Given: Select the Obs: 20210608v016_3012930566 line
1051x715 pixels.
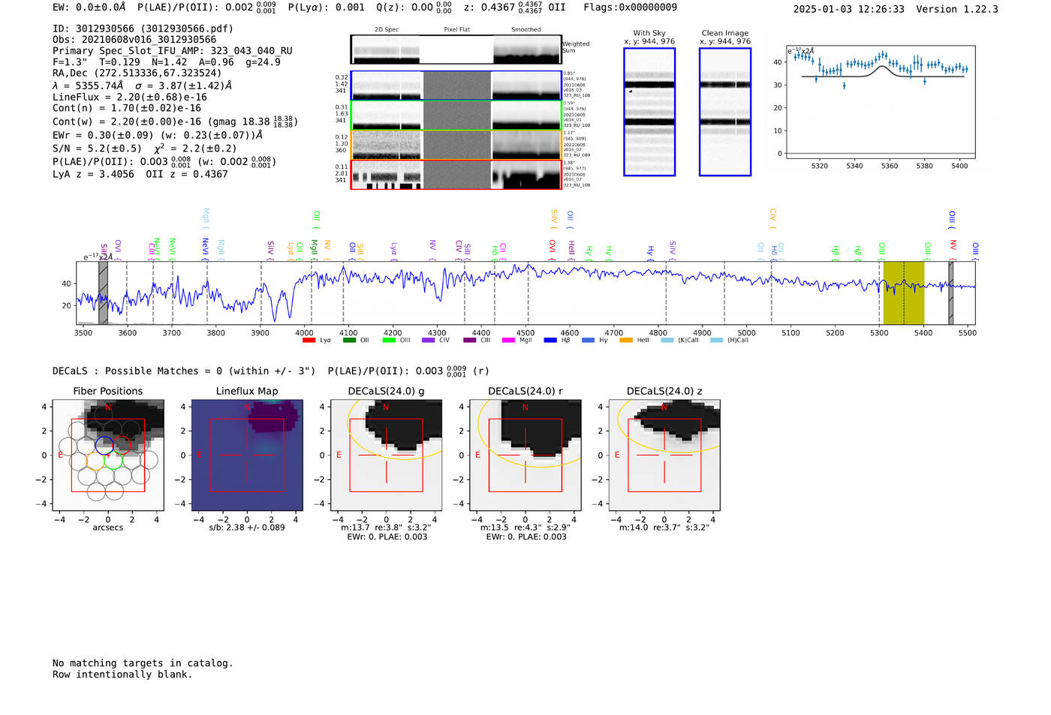Looking at the screenshot, I should click(x=134, y=40).
